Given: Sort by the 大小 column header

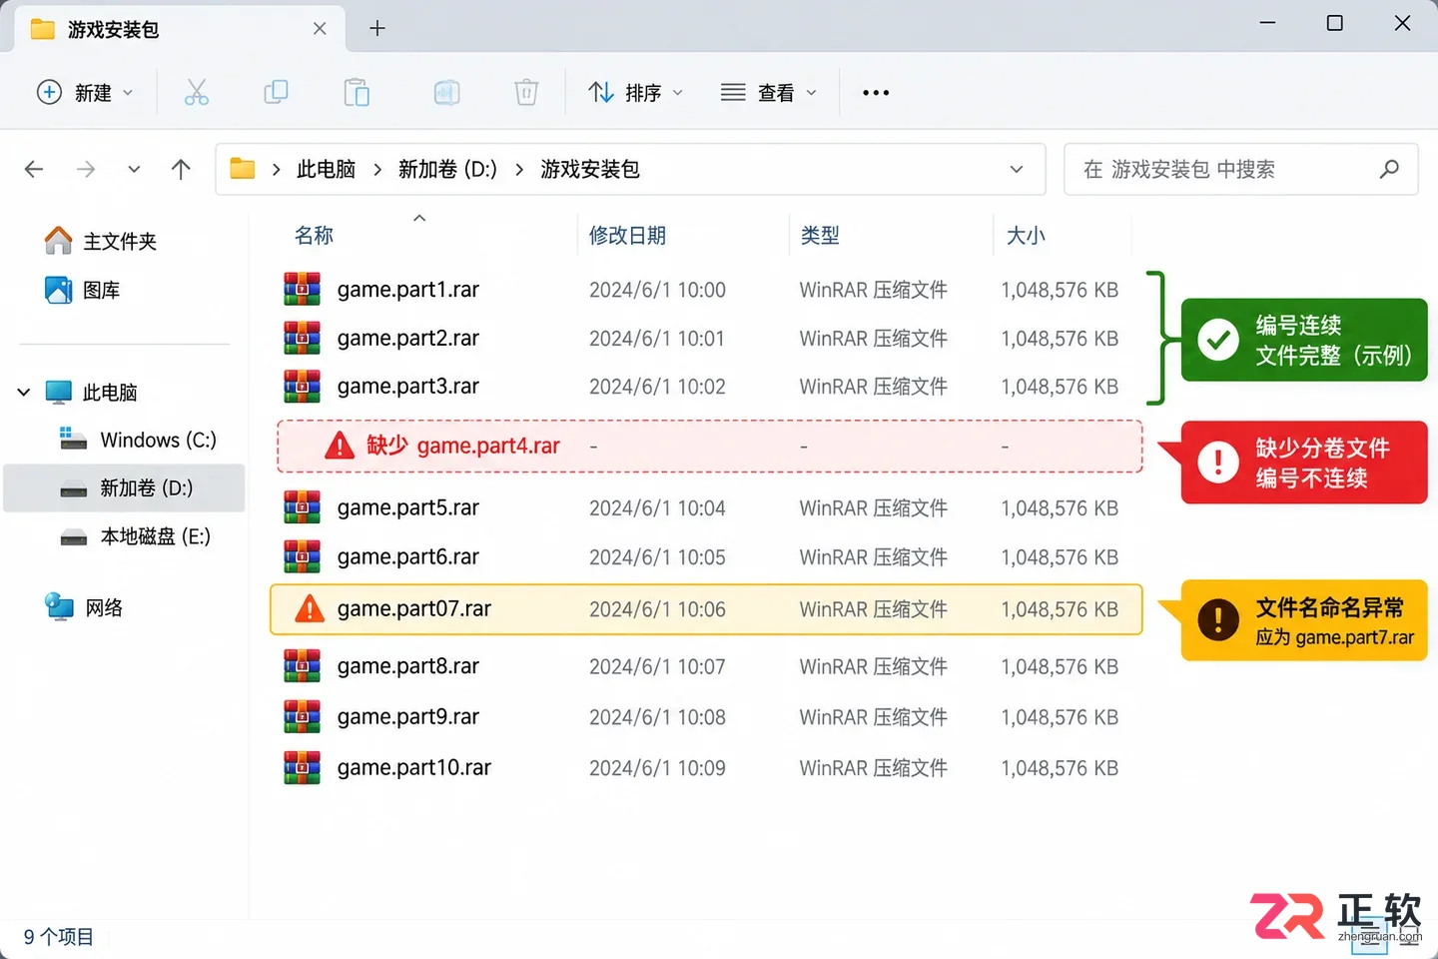Looking at the screenshot, I should click(x=1026, y=236).
